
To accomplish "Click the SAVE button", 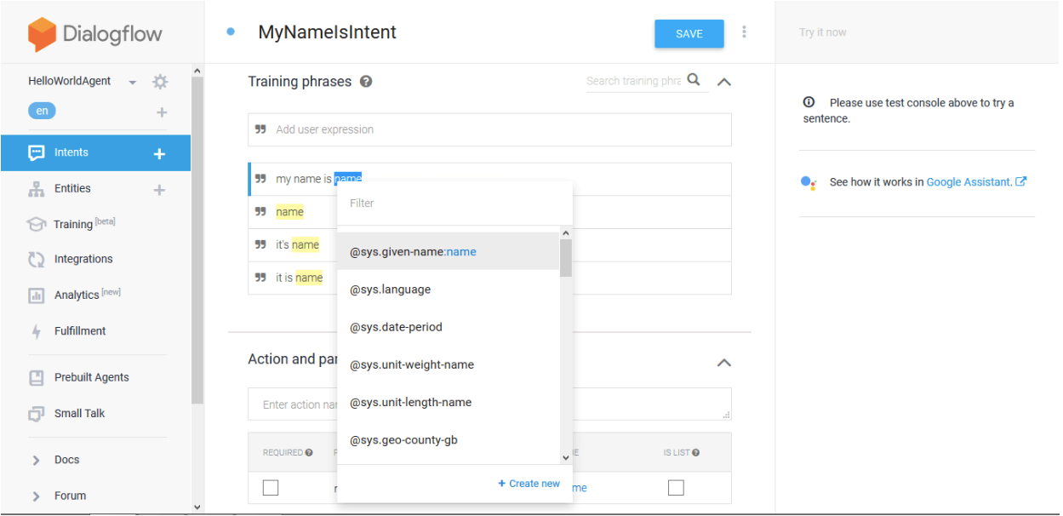I will click(689, 33).
